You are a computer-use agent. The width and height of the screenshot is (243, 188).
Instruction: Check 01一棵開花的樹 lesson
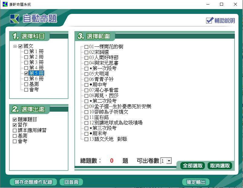[86, 47]
